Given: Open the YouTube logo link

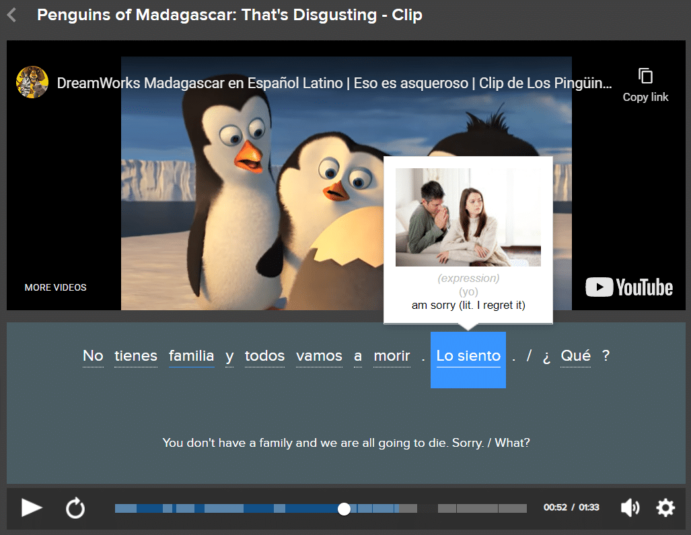Looking at the screenshot, I should click(x=629, y=287).
